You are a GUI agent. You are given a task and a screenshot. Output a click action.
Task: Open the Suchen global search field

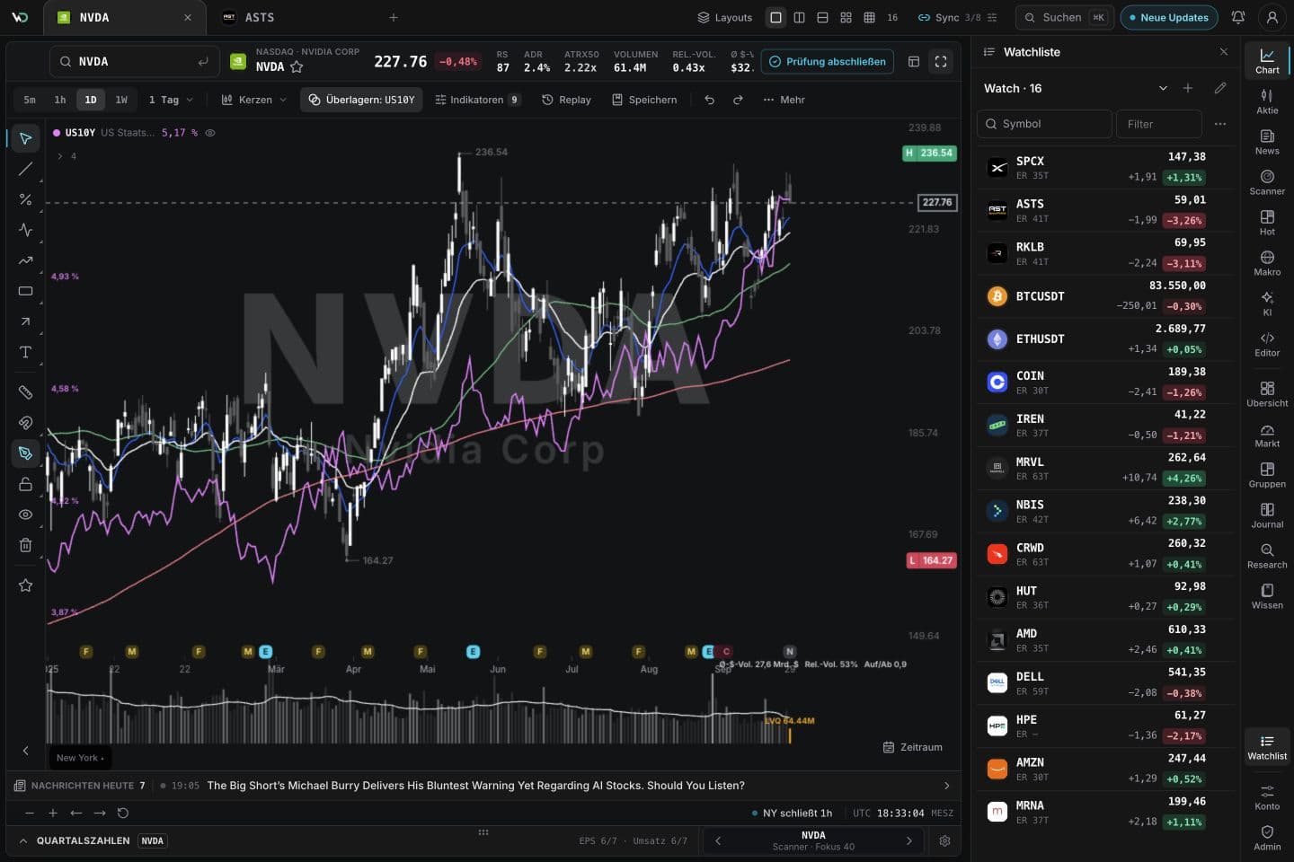[x=1065, y=17]
